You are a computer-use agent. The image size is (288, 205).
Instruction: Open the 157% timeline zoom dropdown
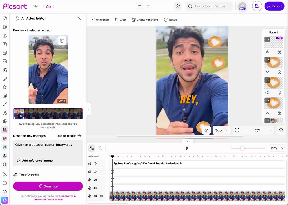click(278, 148)
